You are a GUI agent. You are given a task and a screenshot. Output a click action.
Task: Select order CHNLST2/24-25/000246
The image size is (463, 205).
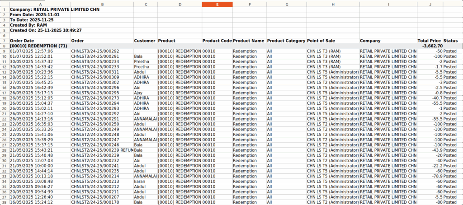(102, 145)
